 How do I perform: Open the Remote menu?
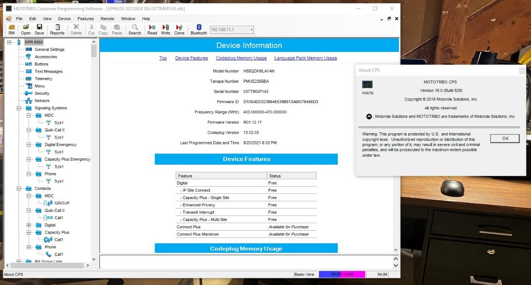[108, 19]
